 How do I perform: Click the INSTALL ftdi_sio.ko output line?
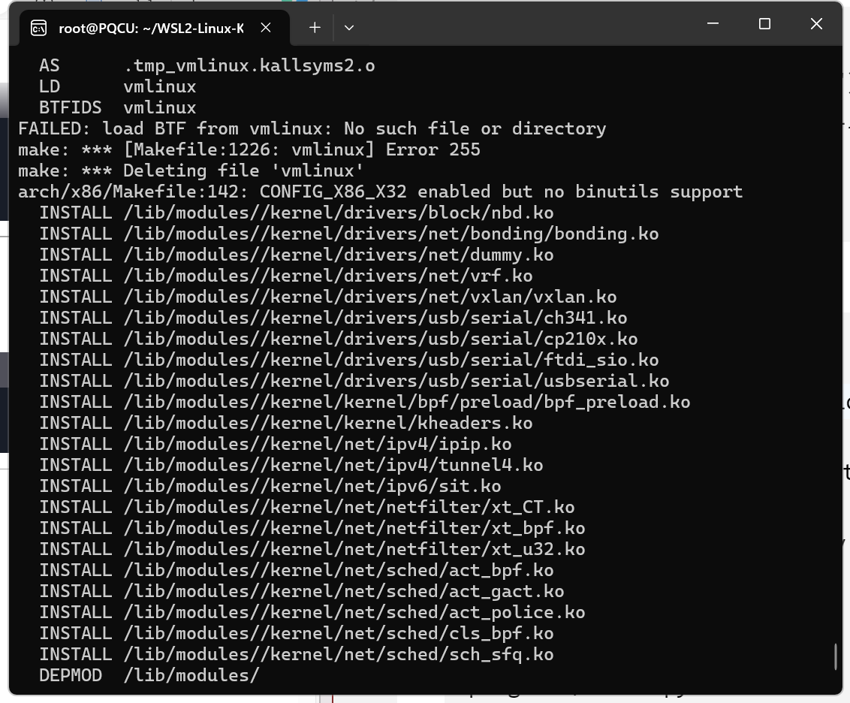[349, 361]
